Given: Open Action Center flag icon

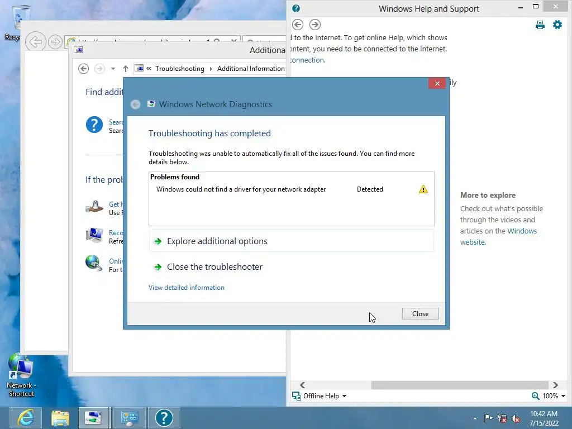Looking at the screenshot, I should tap(488, 418).
